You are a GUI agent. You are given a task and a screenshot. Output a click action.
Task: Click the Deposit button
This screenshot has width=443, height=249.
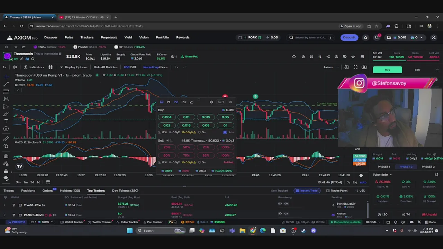(x=349, y=37)
